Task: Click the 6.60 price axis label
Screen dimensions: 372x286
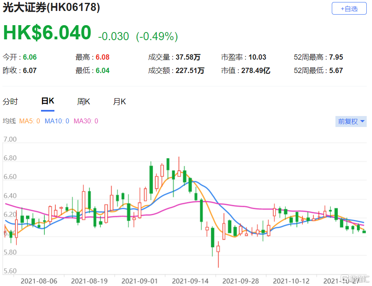Action: (x=10, y=176)
